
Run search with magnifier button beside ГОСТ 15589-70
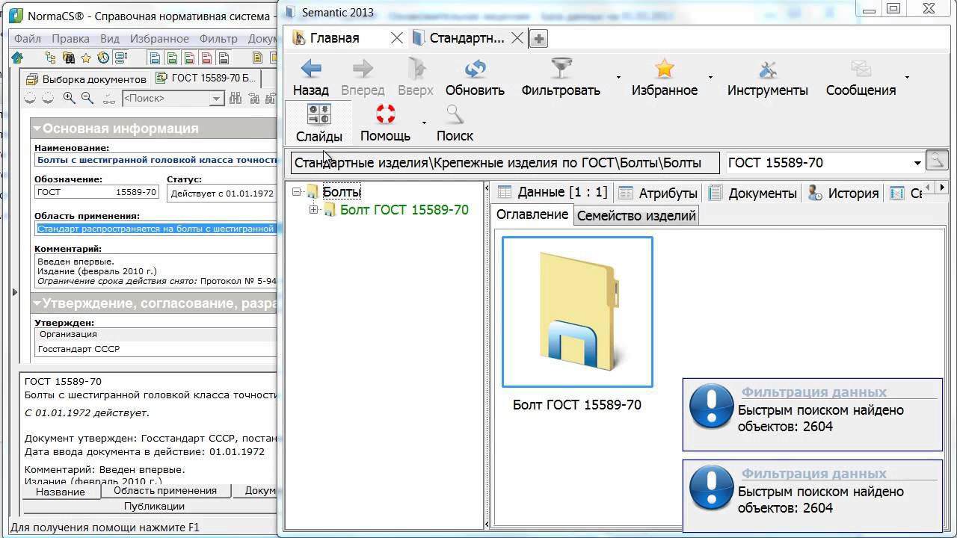pyautogui.click(x=936, y=161)
